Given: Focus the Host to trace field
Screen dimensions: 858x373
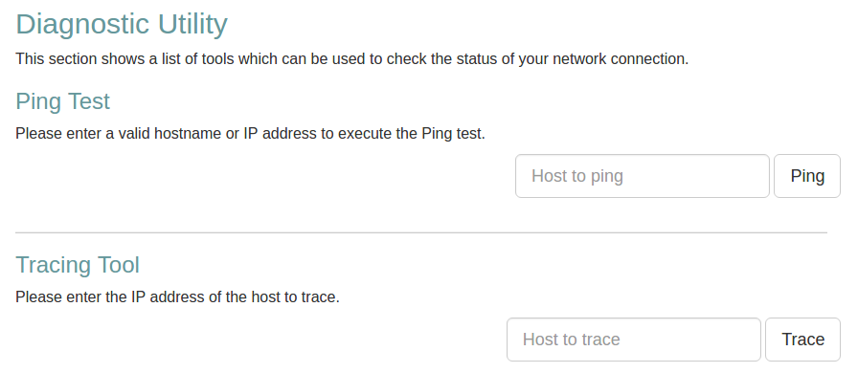Looking at the screenshot, I should (x=634, y=340).
